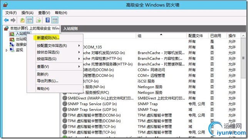Click the scrollbar up arrow in rules list
The height and width of the screenshot is (139, 248).
(x=243, y=36)
